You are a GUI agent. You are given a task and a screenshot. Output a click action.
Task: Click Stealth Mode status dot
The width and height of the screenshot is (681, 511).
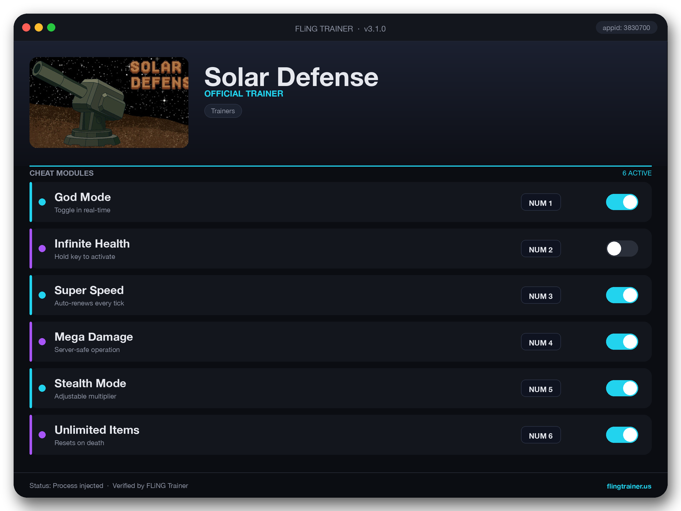42,388
